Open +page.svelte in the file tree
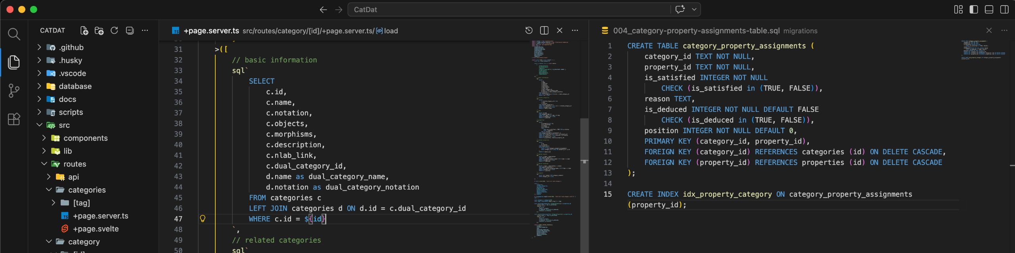This screenshot has height=253, width=1015. point(96,229)
